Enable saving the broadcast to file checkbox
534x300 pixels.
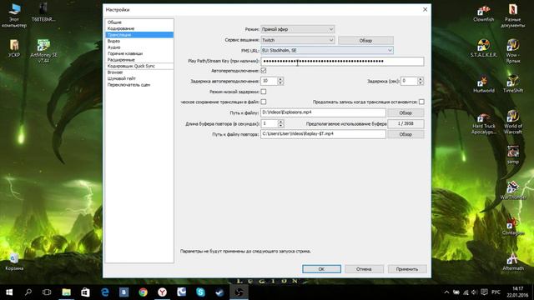(264, 102)
